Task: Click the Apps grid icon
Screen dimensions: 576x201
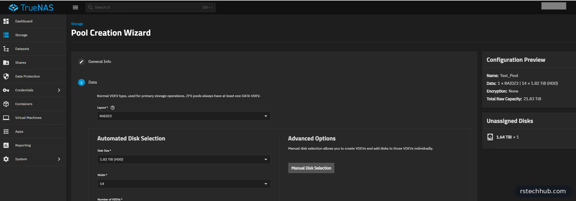Action: [x=6, y=132]
